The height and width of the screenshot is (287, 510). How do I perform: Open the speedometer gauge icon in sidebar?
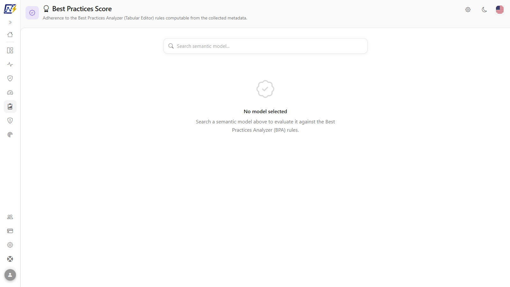(10, 92)
